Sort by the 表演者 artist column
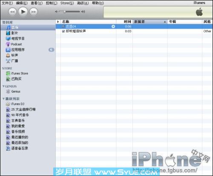The width and height of the screenshot is (213, 176). (150, 22)
